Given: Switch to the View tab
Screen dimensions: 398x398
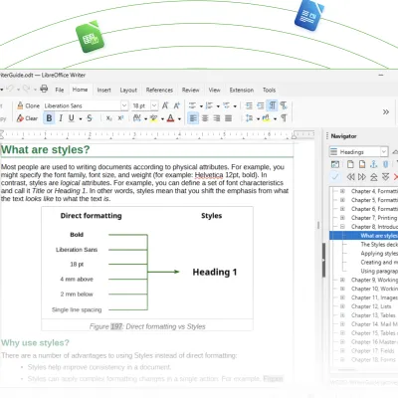Looking at the screenshot, I should click(x=214, y=90).
